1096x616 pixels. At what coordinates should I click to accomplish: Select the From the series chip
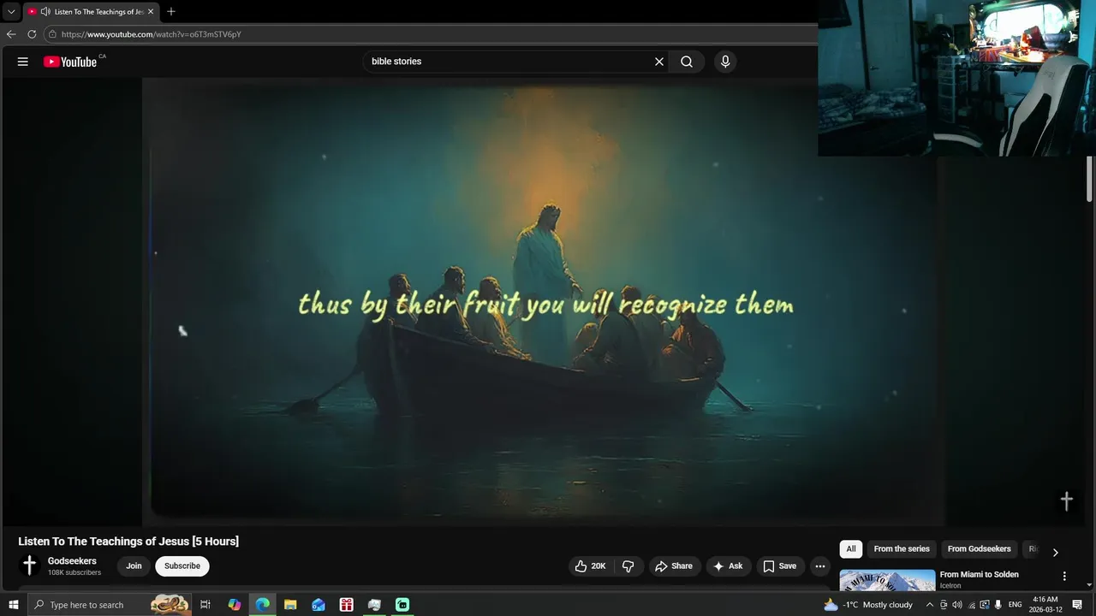point(902,549)
